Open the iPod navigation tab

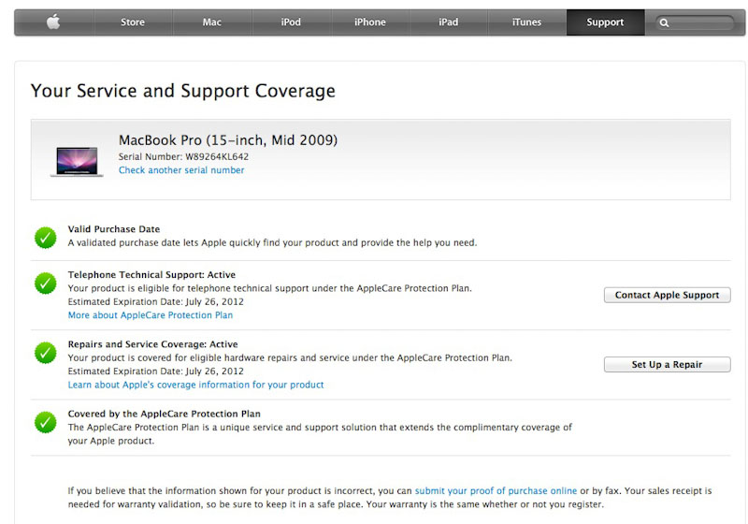[x=291, y=22]
